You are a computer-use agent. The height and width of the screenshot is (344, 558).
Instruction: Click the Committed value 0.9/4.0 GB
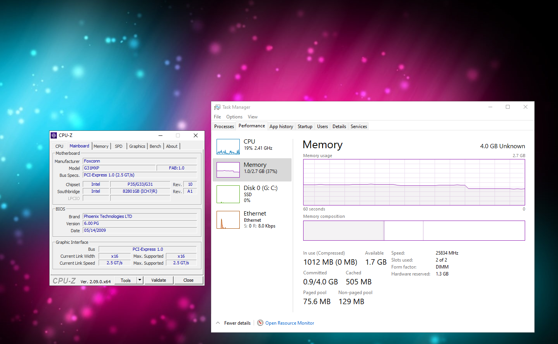[x=321, y=282]
